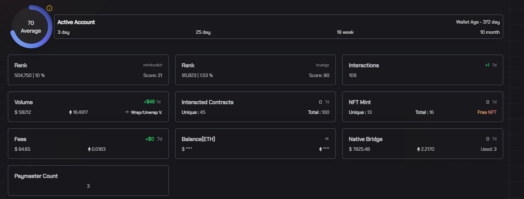Screen dimensions: 524x199
Task: Click the Volume card title
Action: 24,102
